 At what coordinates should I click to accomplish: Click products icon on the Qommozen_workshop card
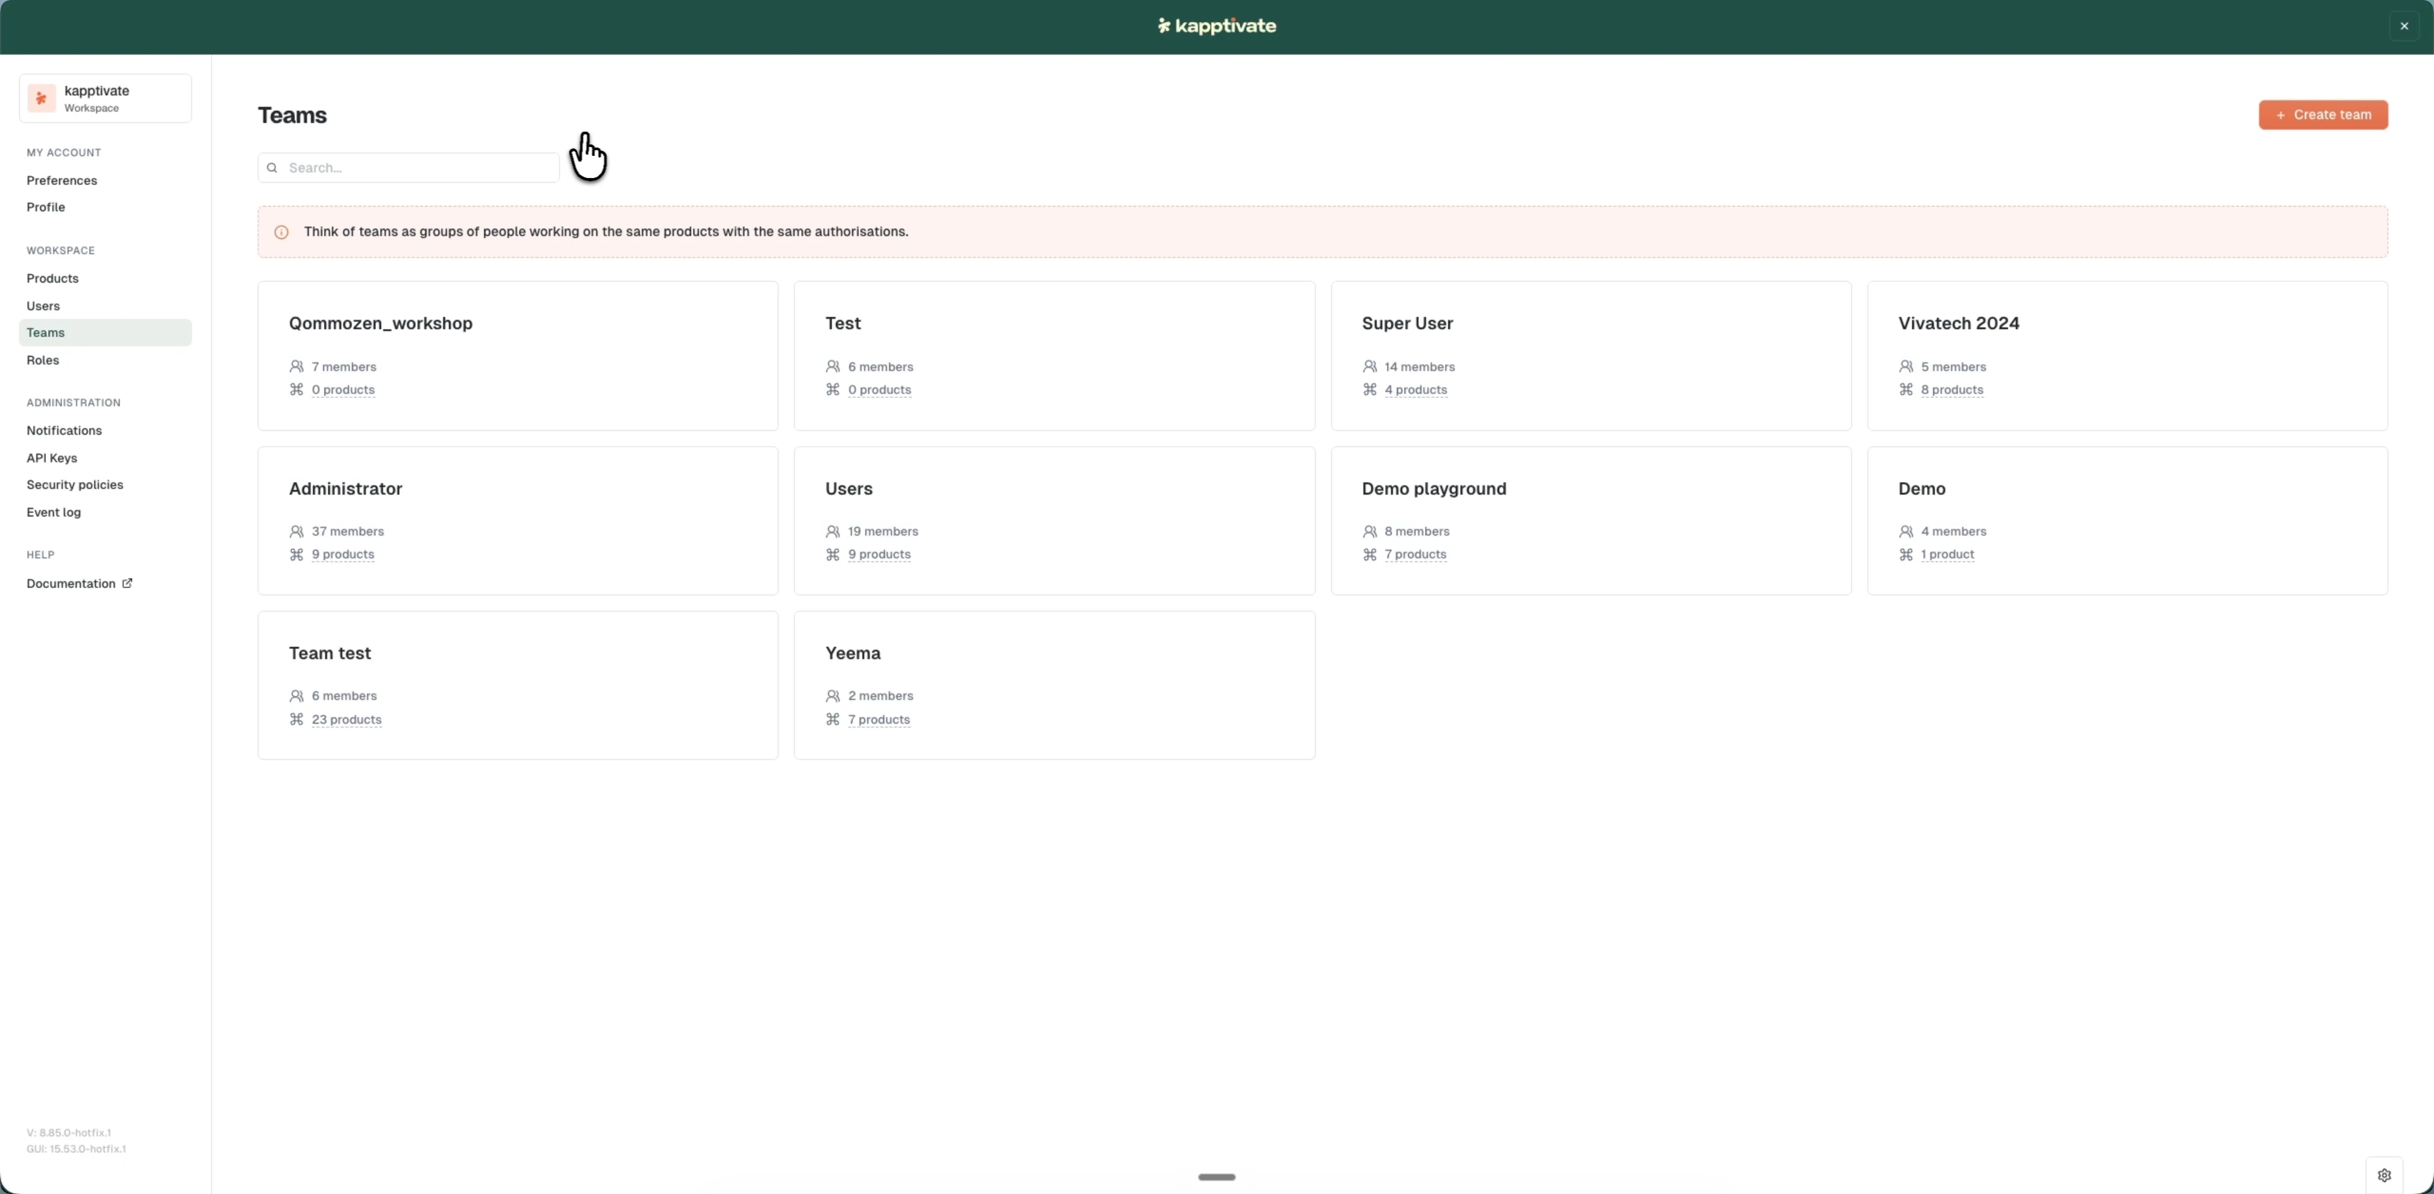point(297,390)
